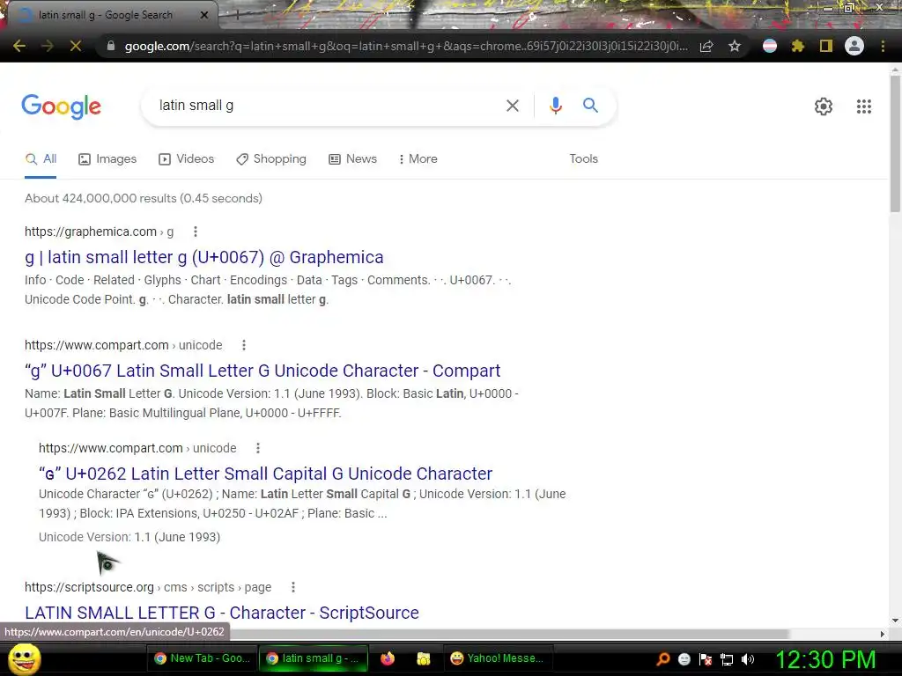902x676 pixels.
Task: Open options for indented compart.com result
Action: (258, 448)
